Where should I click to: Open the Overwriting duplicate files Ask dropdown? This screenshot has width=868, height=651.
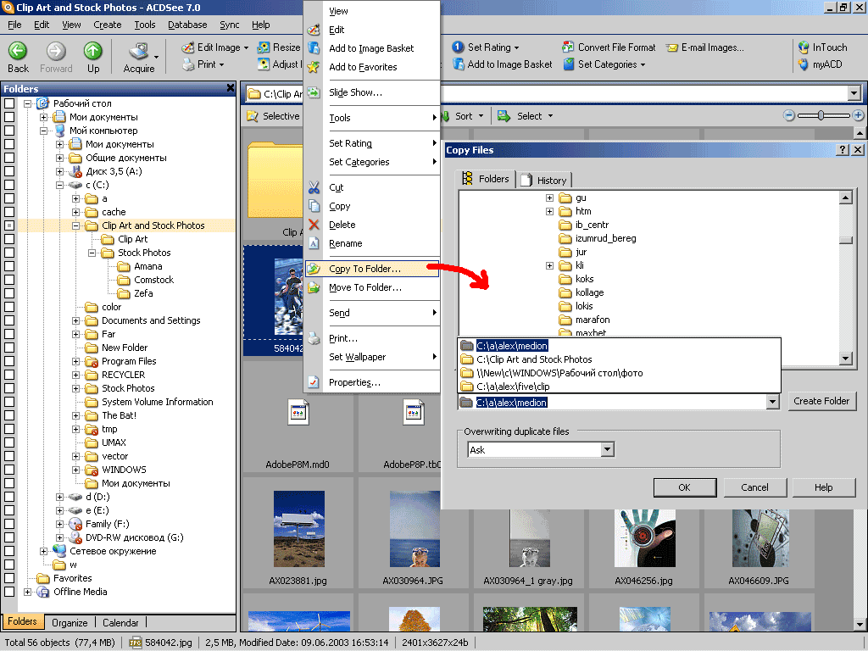tap(607, 449)
